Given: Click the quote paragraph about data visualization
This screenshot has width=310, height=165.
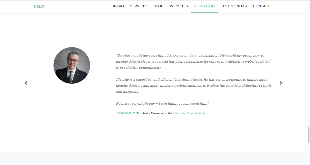Looking at the screenshot, I should pyautogui.click(x=193, y=61).
